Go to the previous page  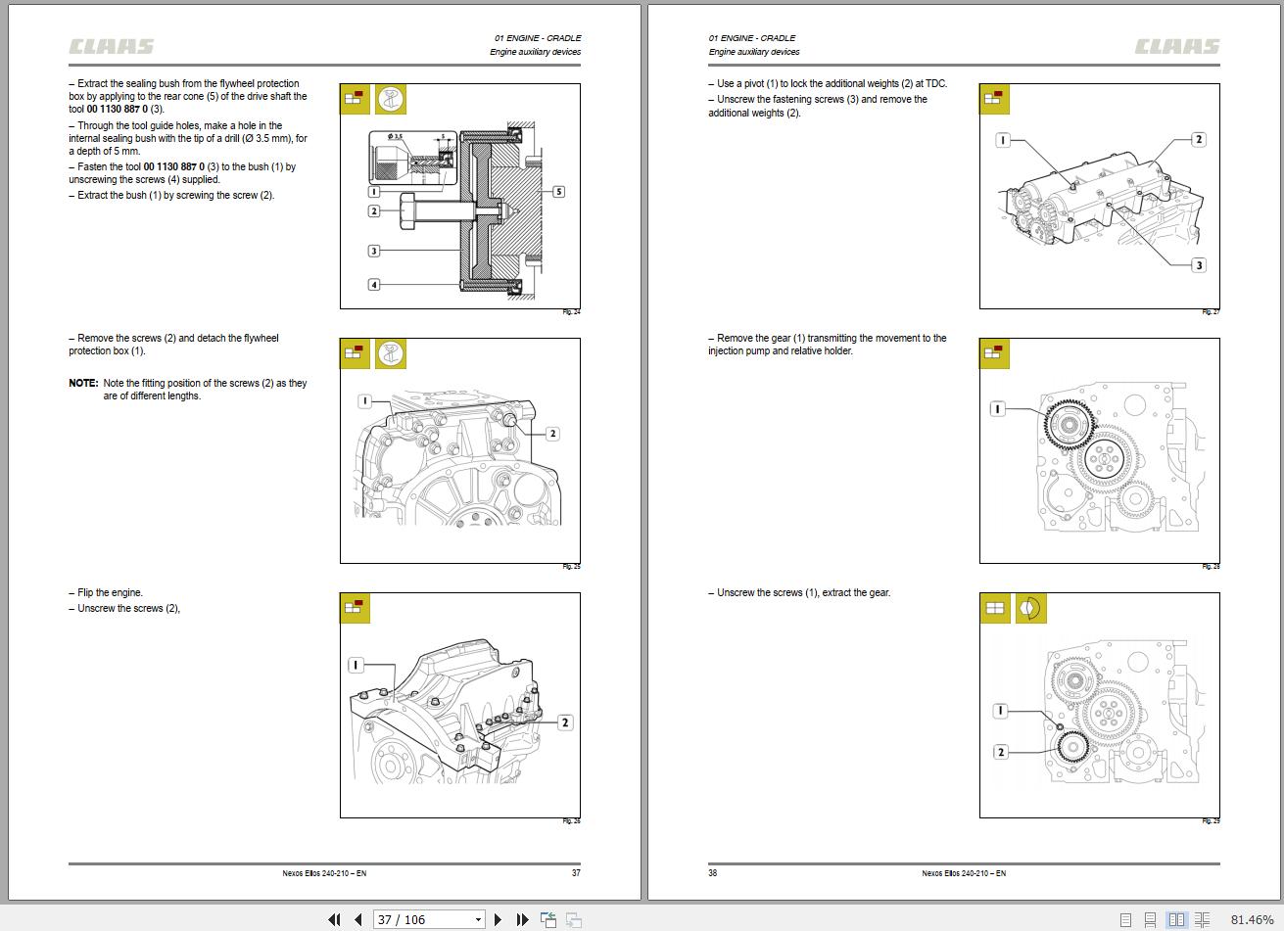coord(357,919)
